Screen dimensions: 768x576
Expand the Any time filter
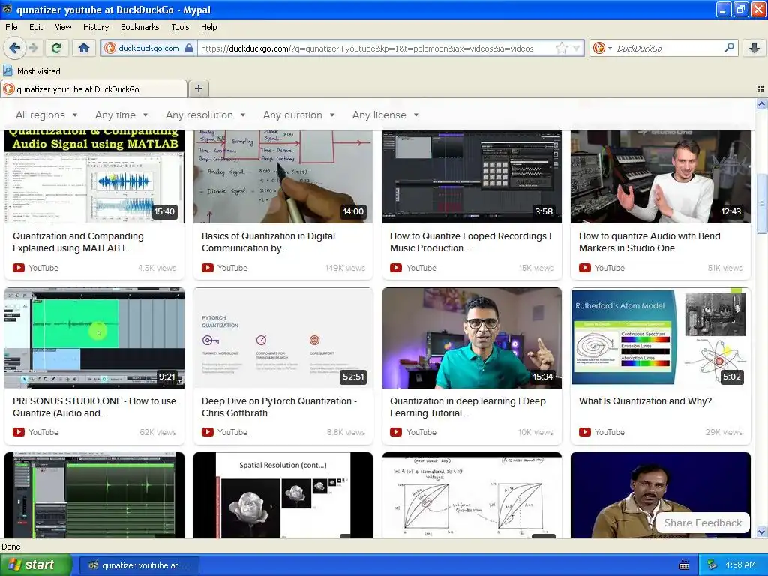click(x=121, y=115)
